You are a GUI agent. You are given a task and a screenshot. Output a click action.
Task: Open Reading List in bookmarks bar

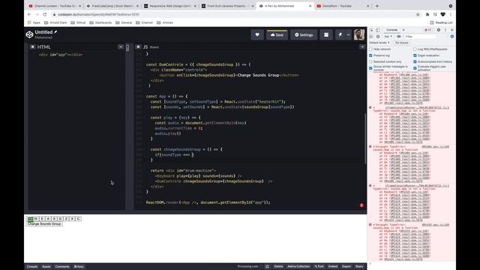tap(441, 22)
